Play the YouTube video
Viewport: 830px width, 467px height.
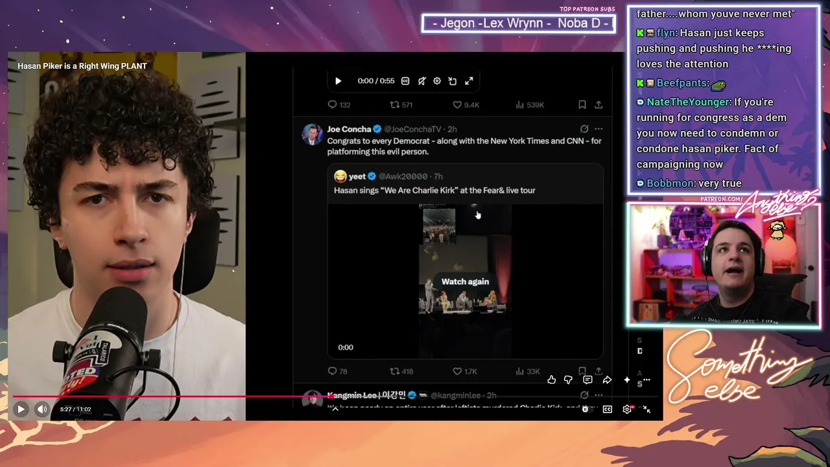coord(21,409)
